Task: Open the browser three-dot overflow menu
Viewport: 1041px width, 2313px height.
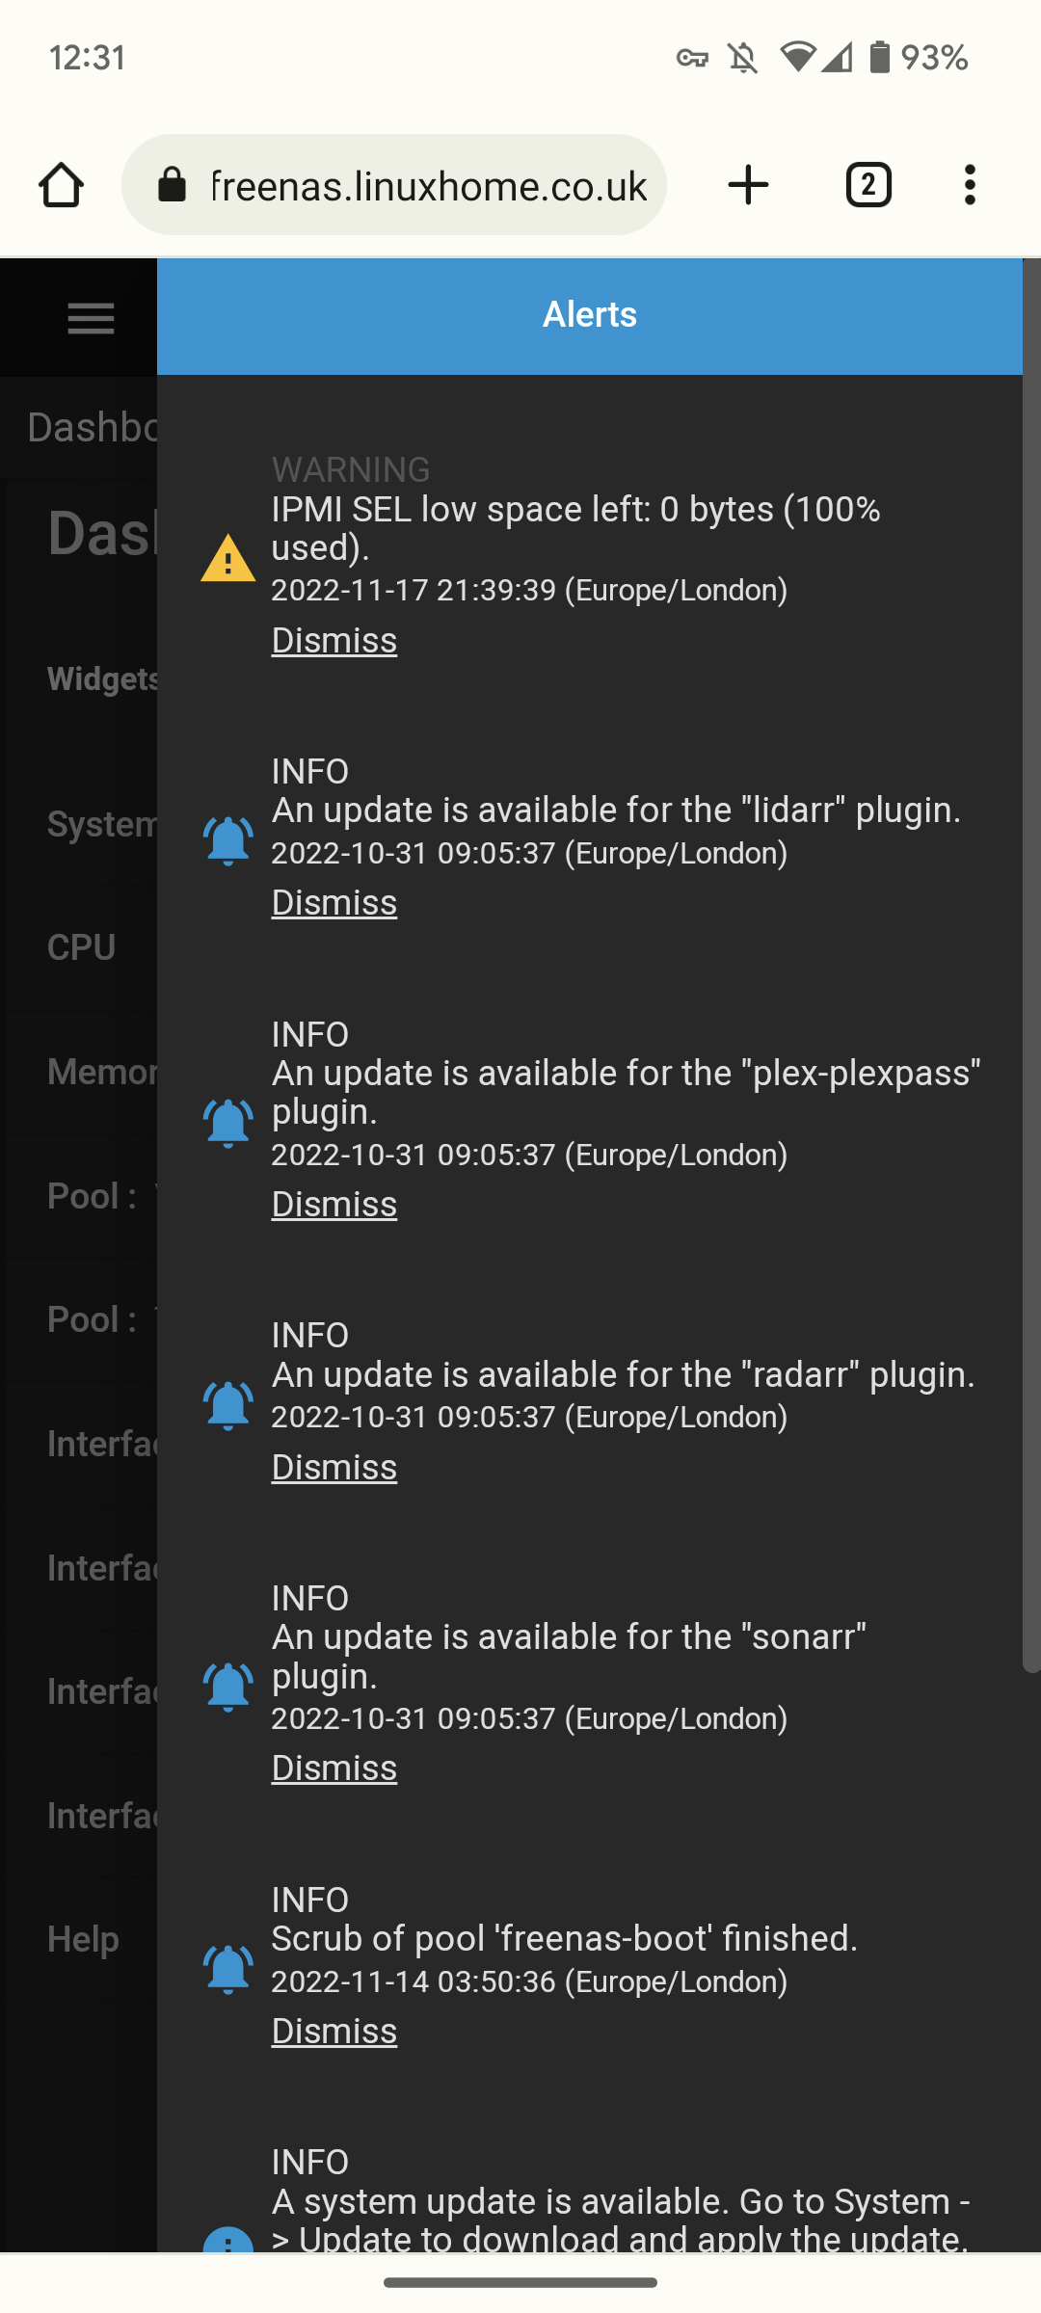Action: 970,185
